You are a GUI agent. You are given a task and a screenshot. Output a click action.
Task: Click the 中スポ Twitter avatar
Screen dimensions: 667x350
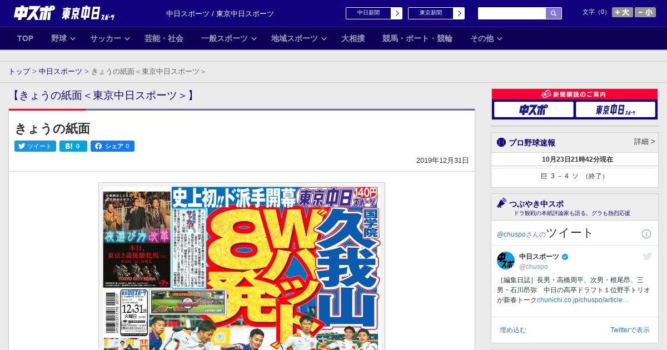506,261
